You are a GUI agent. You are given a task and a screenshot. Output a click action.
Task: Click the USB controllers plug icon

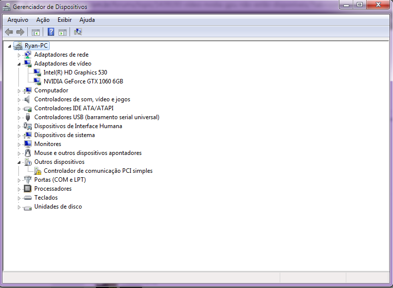28,117
